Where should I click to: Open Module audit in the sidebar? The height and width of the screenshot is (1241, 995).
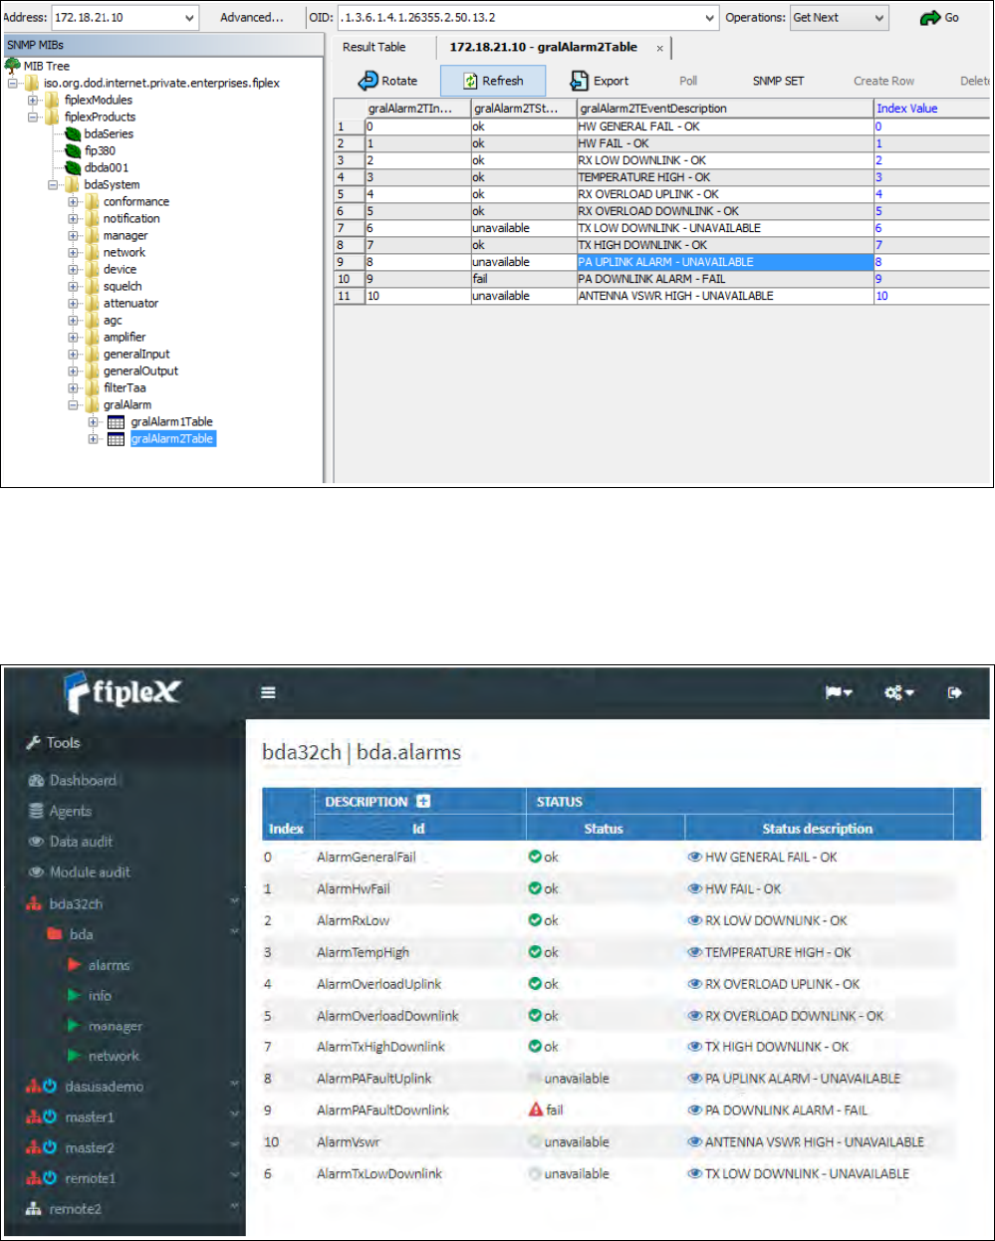point(80,872)
